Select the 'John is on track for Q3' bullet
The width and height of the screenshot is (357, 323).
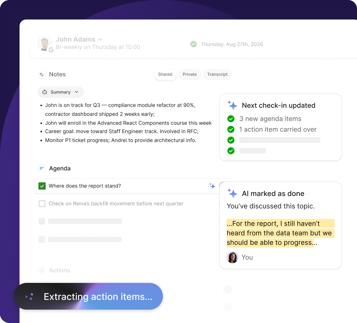(120, 110)
